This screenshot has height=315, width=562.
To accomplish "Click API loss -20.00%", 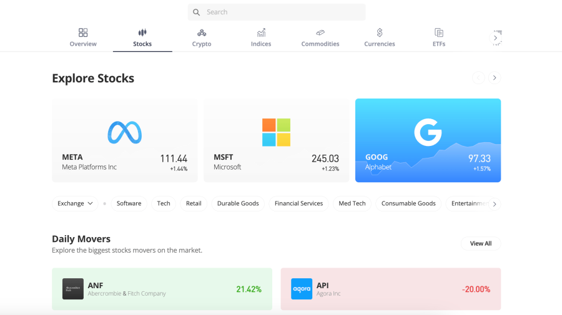I will (x=476, y=289).
